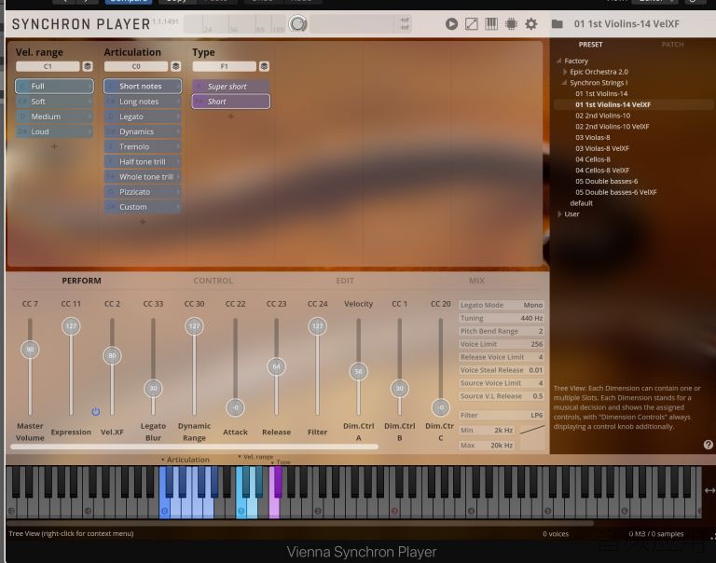Select the Whole tone trill articulation

[x=143, y=177]
